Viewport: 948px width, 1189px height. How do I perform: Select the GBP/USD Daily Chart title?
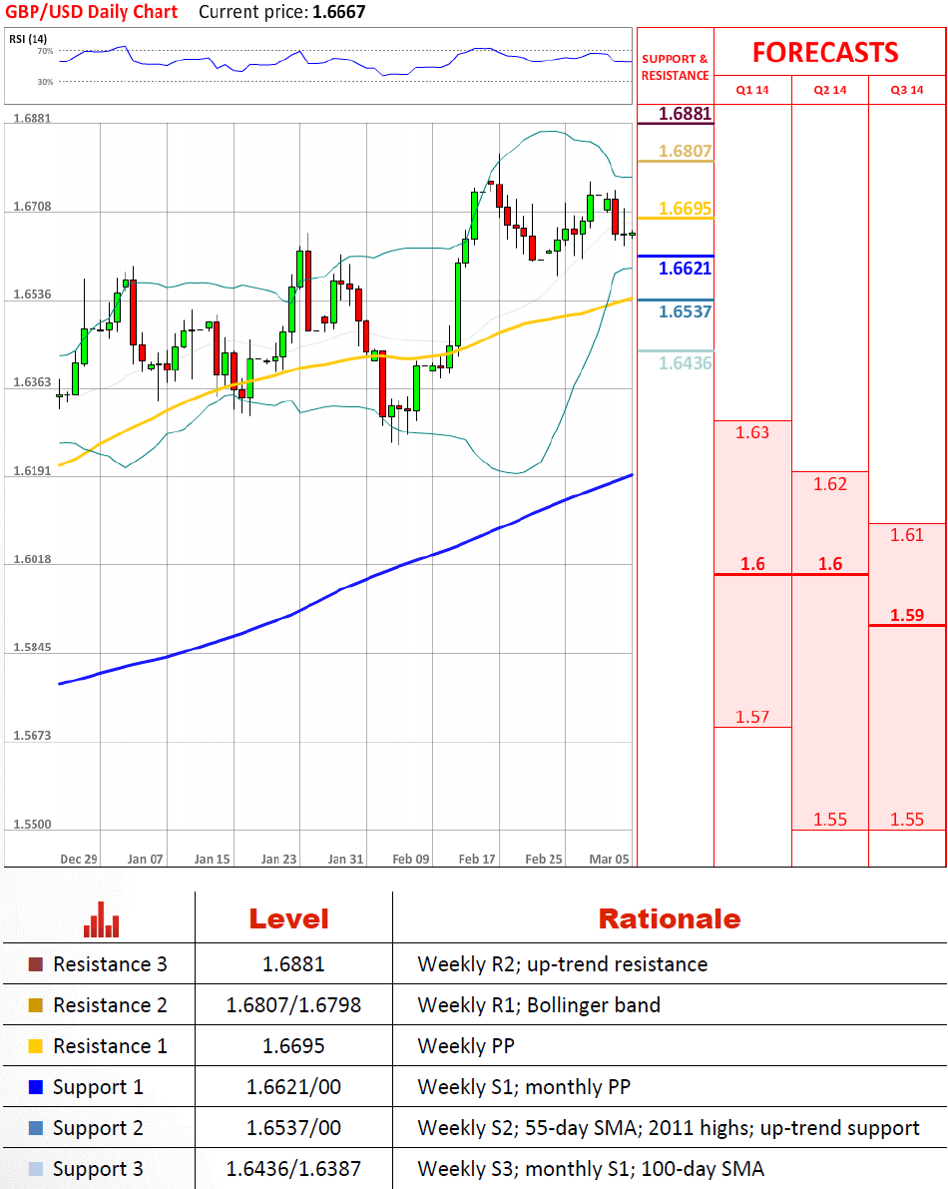(x=92, y=12)
